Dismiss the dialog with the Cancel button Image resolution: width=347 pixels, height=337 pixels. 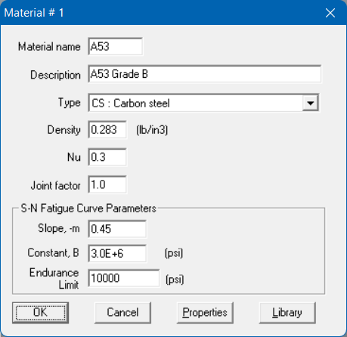122,313
